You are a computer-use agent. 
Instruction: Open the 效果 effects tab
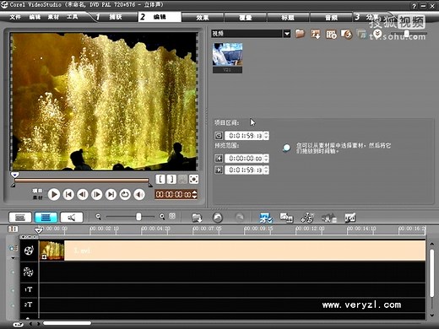(203, 18)
